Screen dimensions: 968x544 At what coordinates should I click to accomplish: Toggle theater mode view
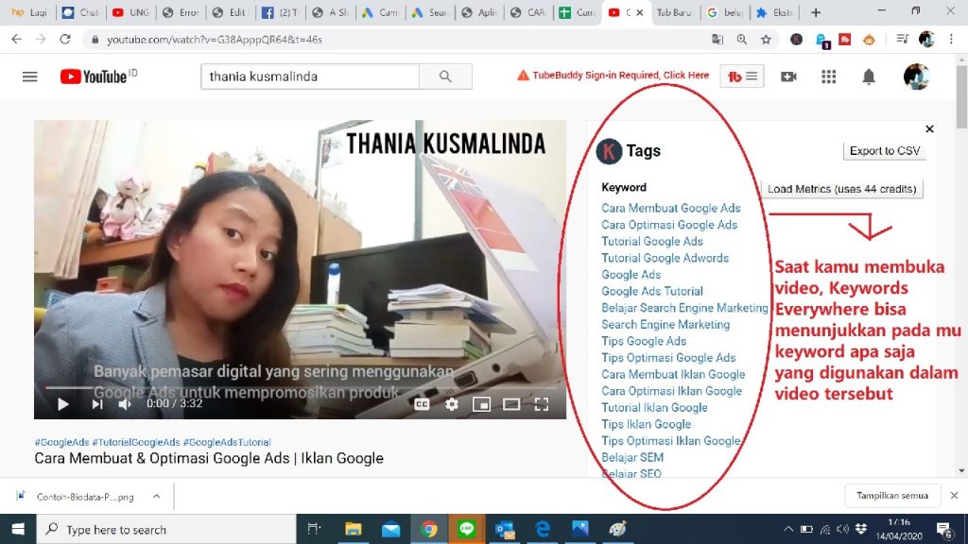pos(511,404)
